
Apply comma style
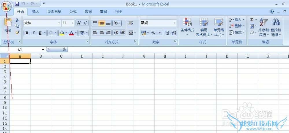click(x=160, y=33)
